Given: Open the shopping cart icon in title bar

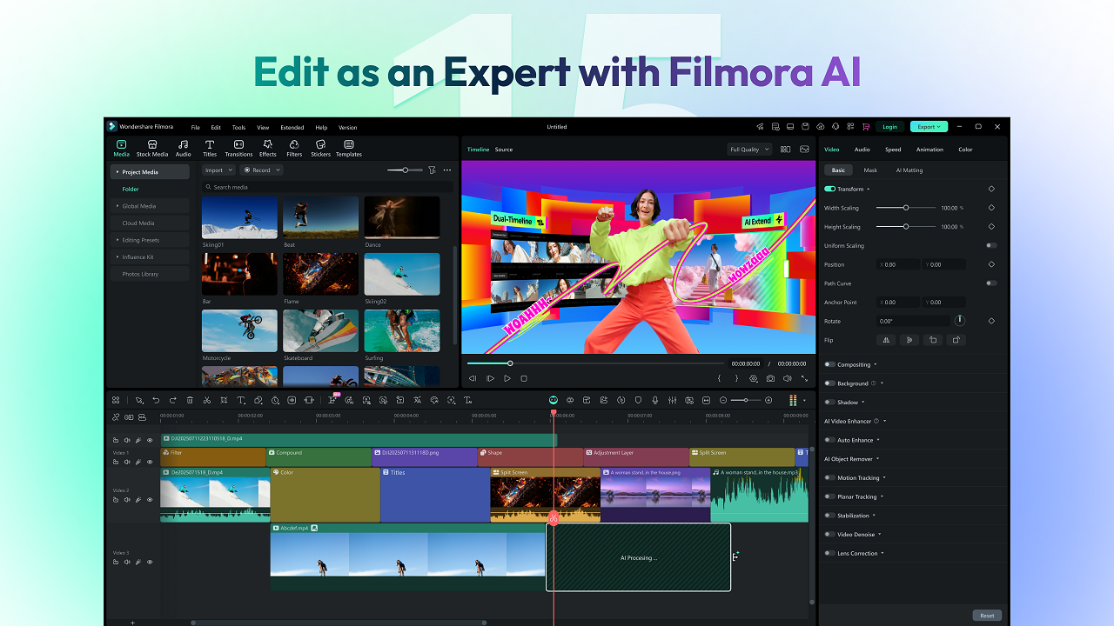Looking at the screenshot, I should (866, 127).
